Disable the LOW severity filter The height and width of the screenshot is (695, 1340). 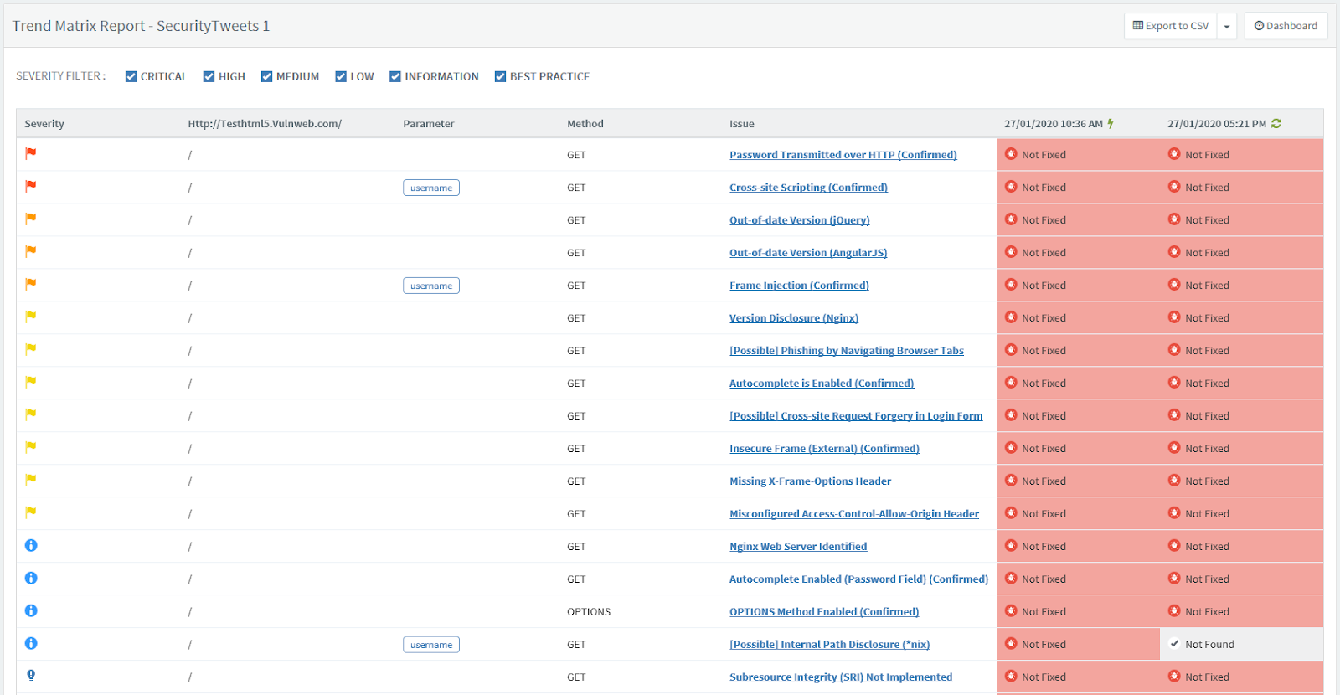341,76
